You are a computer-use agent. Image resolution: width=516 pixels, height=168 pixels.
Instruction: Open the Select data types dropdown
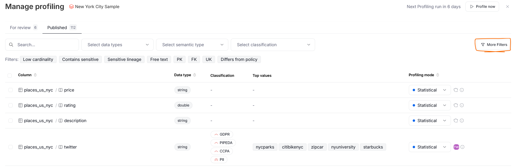tap(117, 45)
